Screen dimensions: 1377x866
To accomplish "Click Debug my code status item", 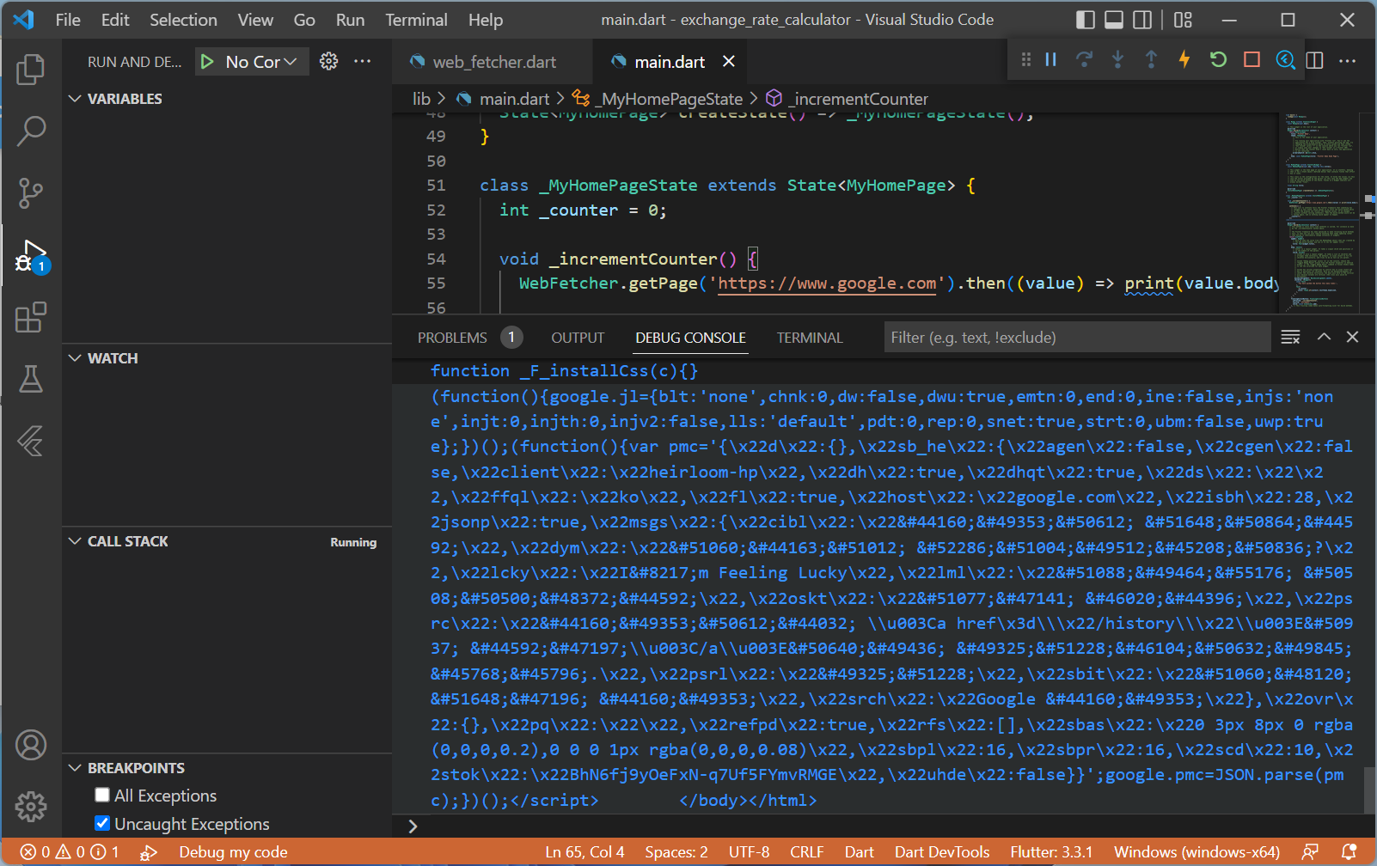I will pyautogui.click(x=233, y=852).
